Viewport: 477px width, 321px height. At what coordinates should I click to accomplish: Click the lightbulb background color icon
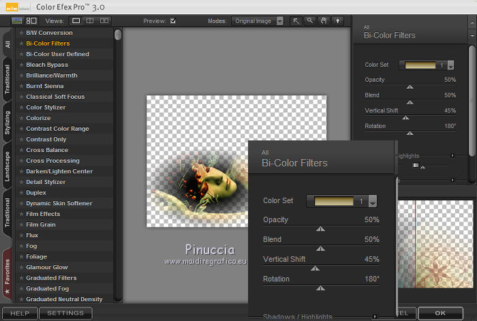pyautogui.click(x=338, y=21)
